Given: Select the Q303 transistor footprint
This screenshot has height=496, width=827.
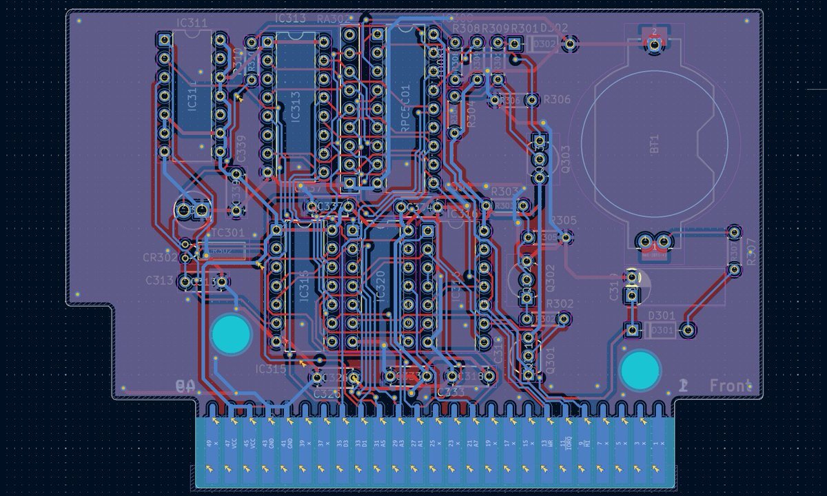Looking at the screenshot, I should coord(542,158).
